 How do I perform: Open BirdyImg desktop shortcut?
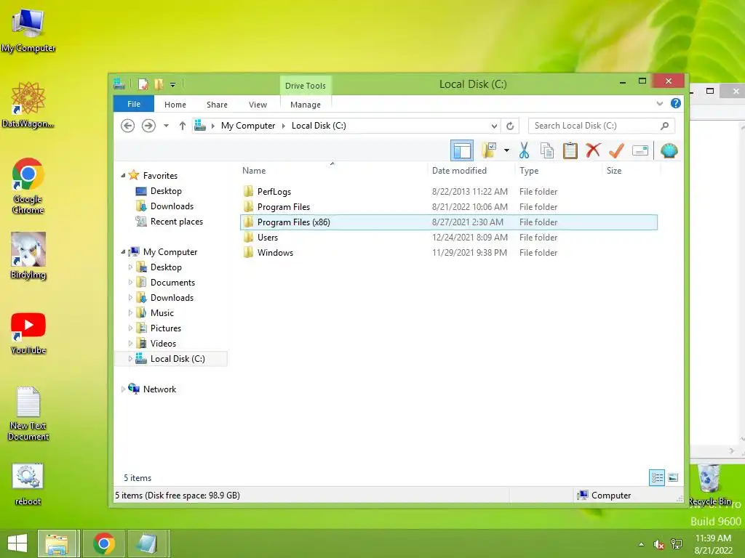[x=28, y=256]
